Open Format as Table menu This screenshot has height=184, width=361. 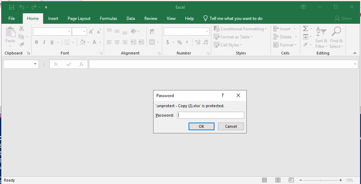click(233, 37)
